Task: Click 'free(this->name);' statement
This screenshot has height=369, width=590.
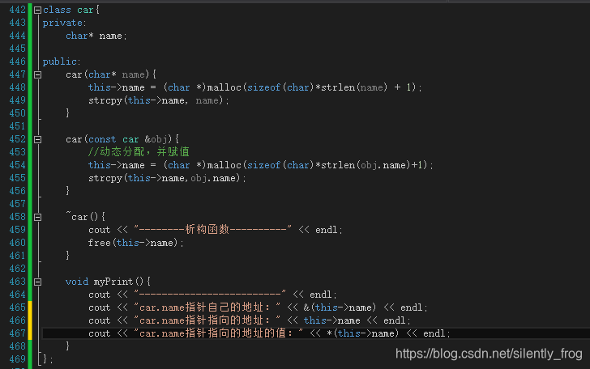Action: (x=135, y=243)
